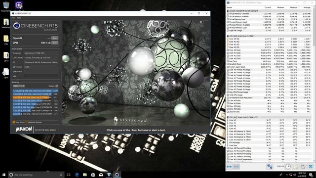Open File Explorer from the taskbar

85,175
